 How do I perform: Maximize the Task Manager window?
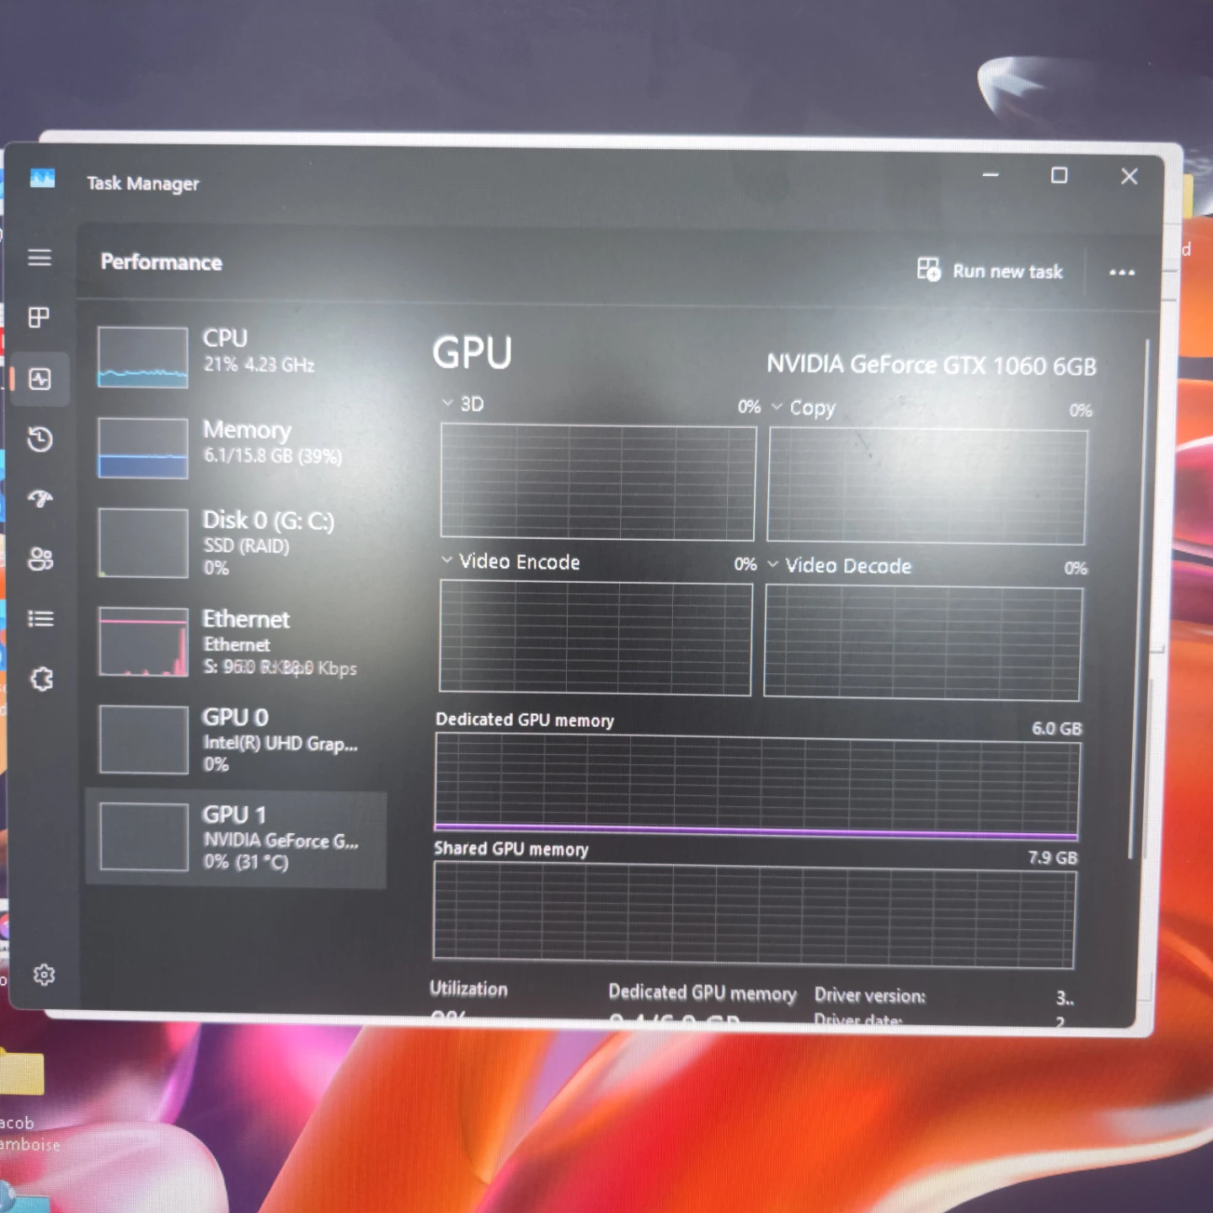click(x=1059, y=175)
